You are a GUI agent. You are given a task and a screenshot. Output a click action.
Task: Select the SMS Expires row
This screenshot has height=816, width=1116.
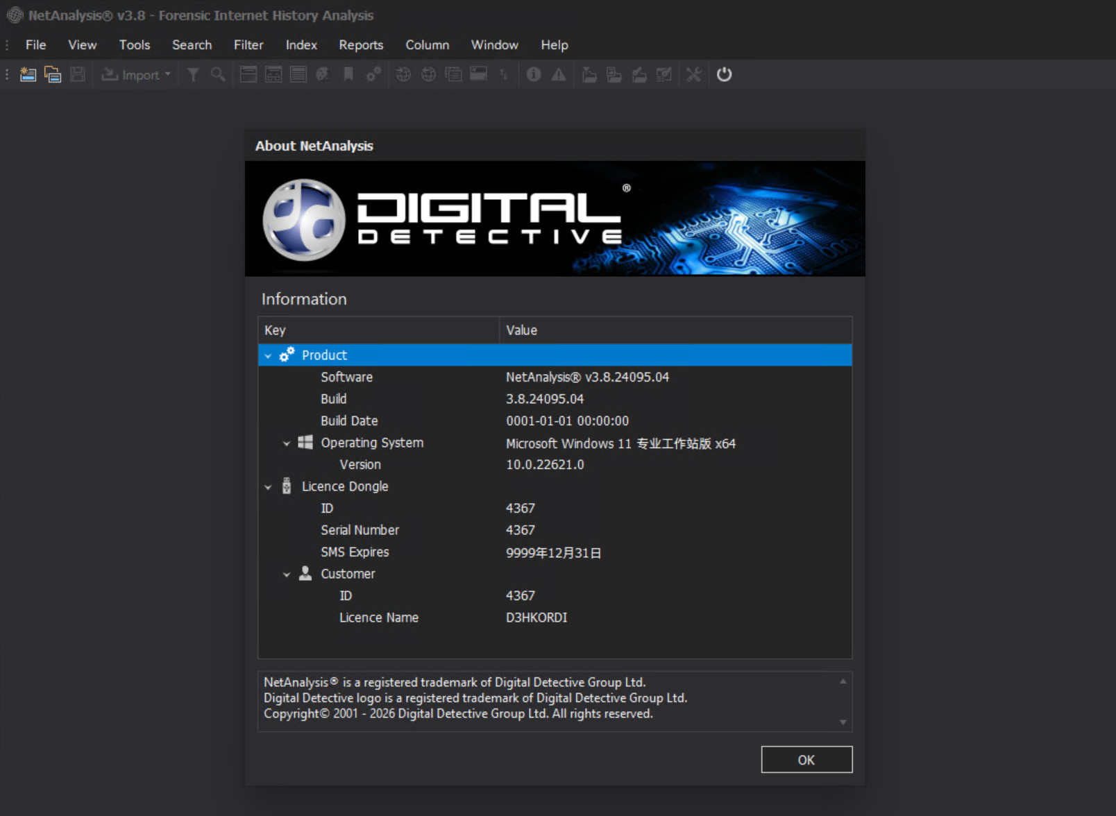pos(555,552)
